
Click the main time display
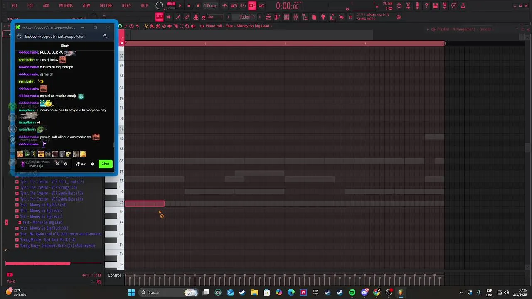pos(287,6)
